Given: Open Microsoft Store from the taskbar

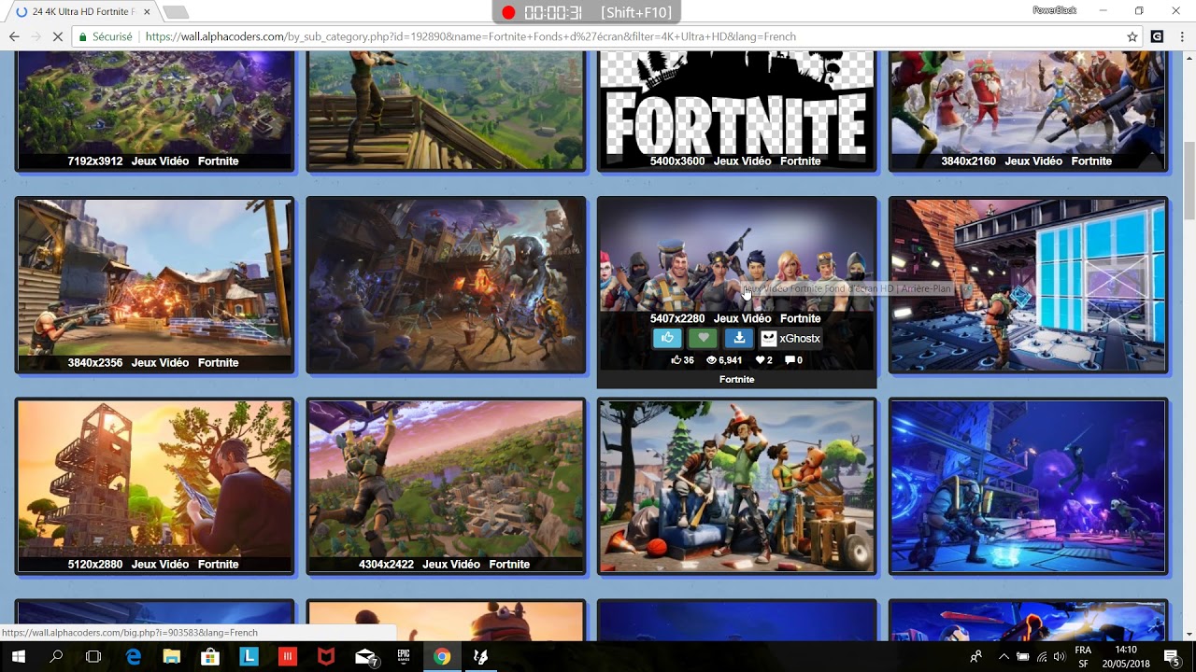Looking at the screenshot, I should click(x=210, y=656).
